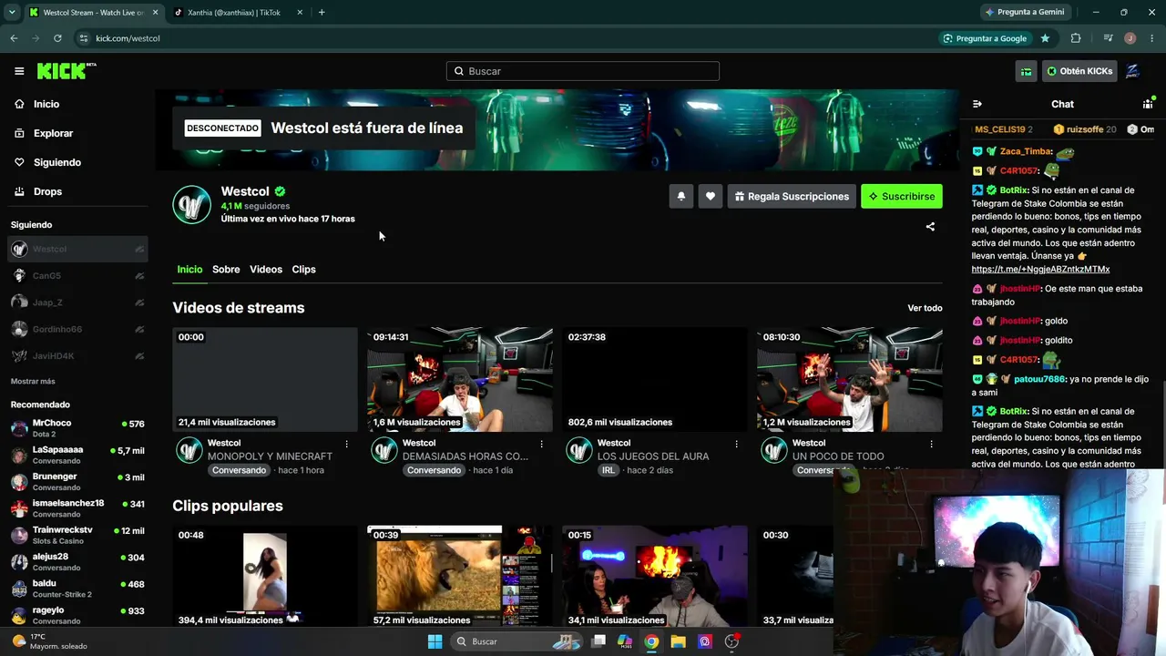Click the Obtén KICKs button

(1079, 71)
